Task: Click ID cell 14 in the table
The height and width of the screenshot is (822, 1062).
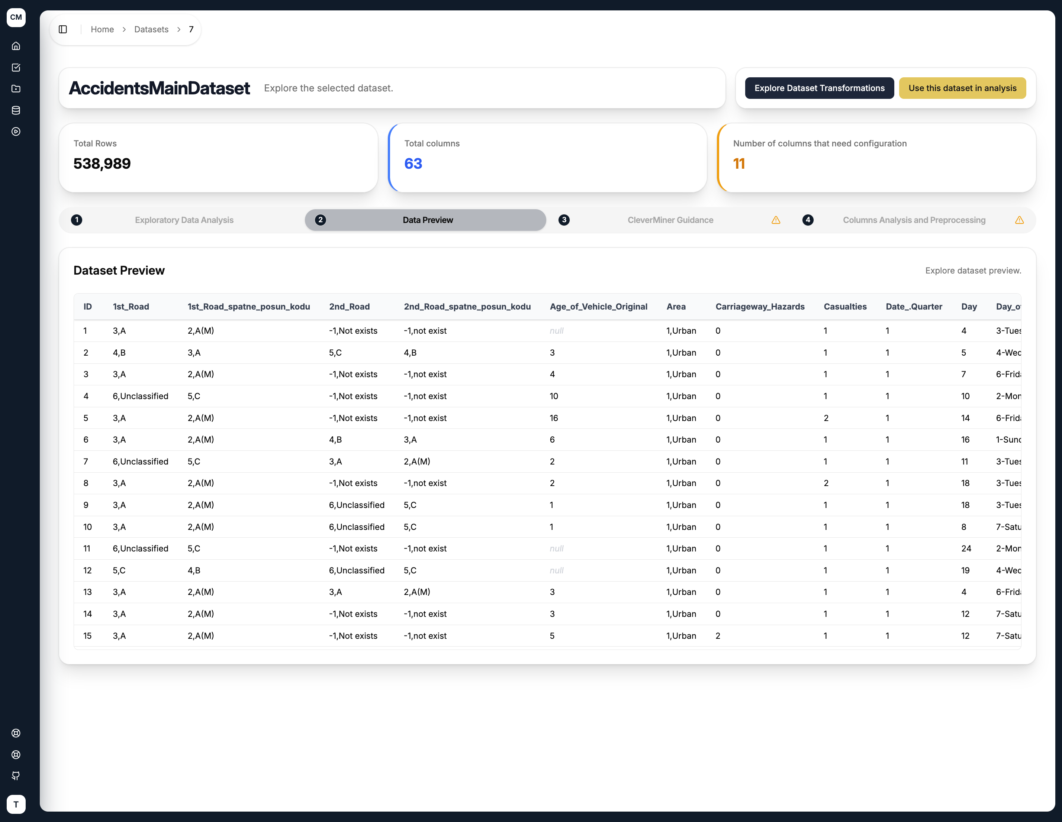Action: coord(87,614)
